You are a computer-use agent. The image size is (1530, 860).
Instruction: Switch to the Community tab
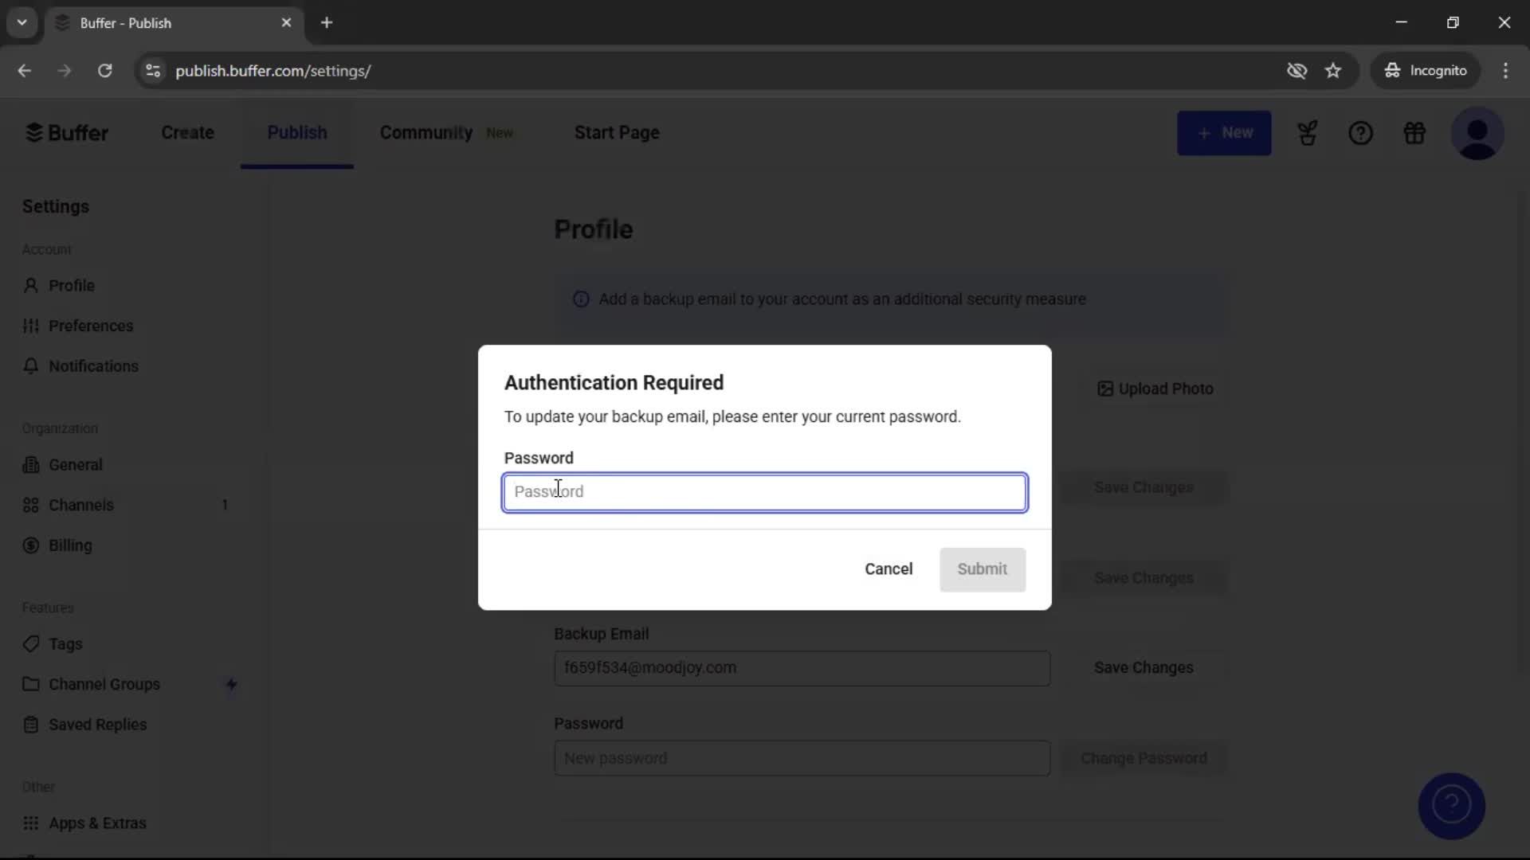[x=426, y=132]
